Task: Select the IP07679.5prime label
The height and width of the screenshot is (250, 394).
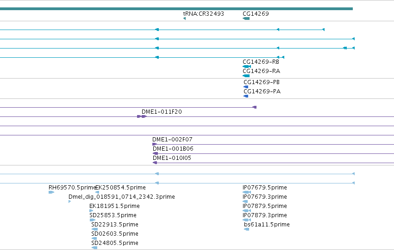Action: tap(264, 188)
